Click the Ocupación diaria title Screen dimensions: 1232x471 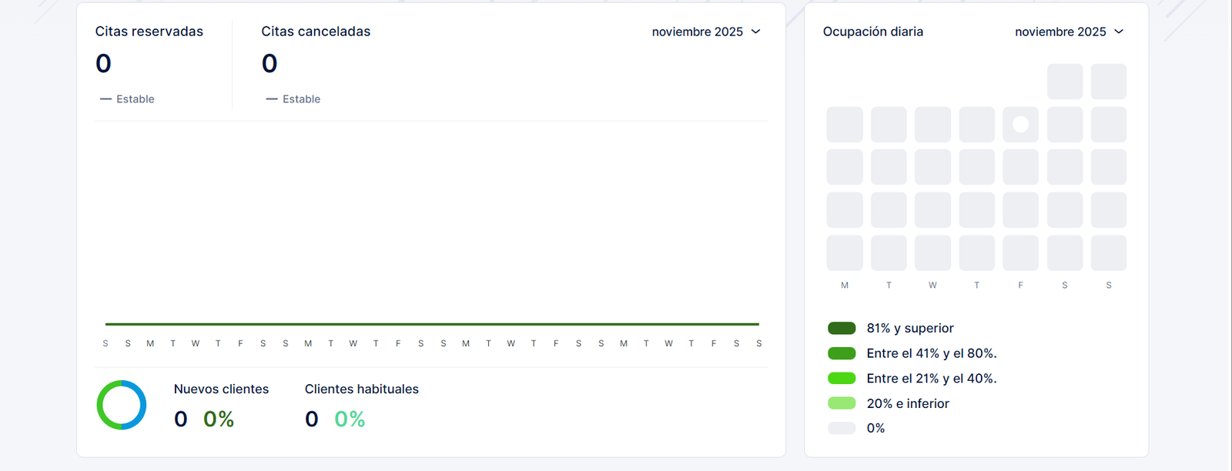872,32
